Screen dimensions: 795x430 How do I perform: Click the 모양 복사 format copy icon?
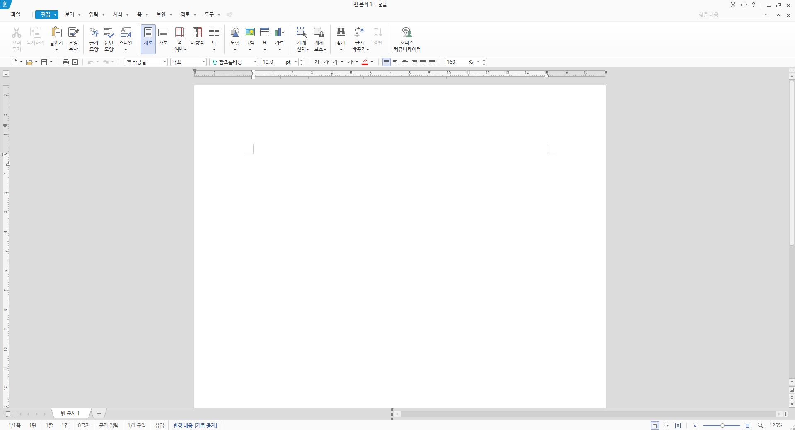coord(73,32)
